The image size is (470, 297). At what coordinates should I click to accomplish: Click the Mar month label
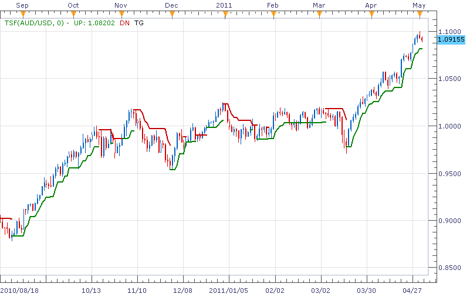[319, 5]
